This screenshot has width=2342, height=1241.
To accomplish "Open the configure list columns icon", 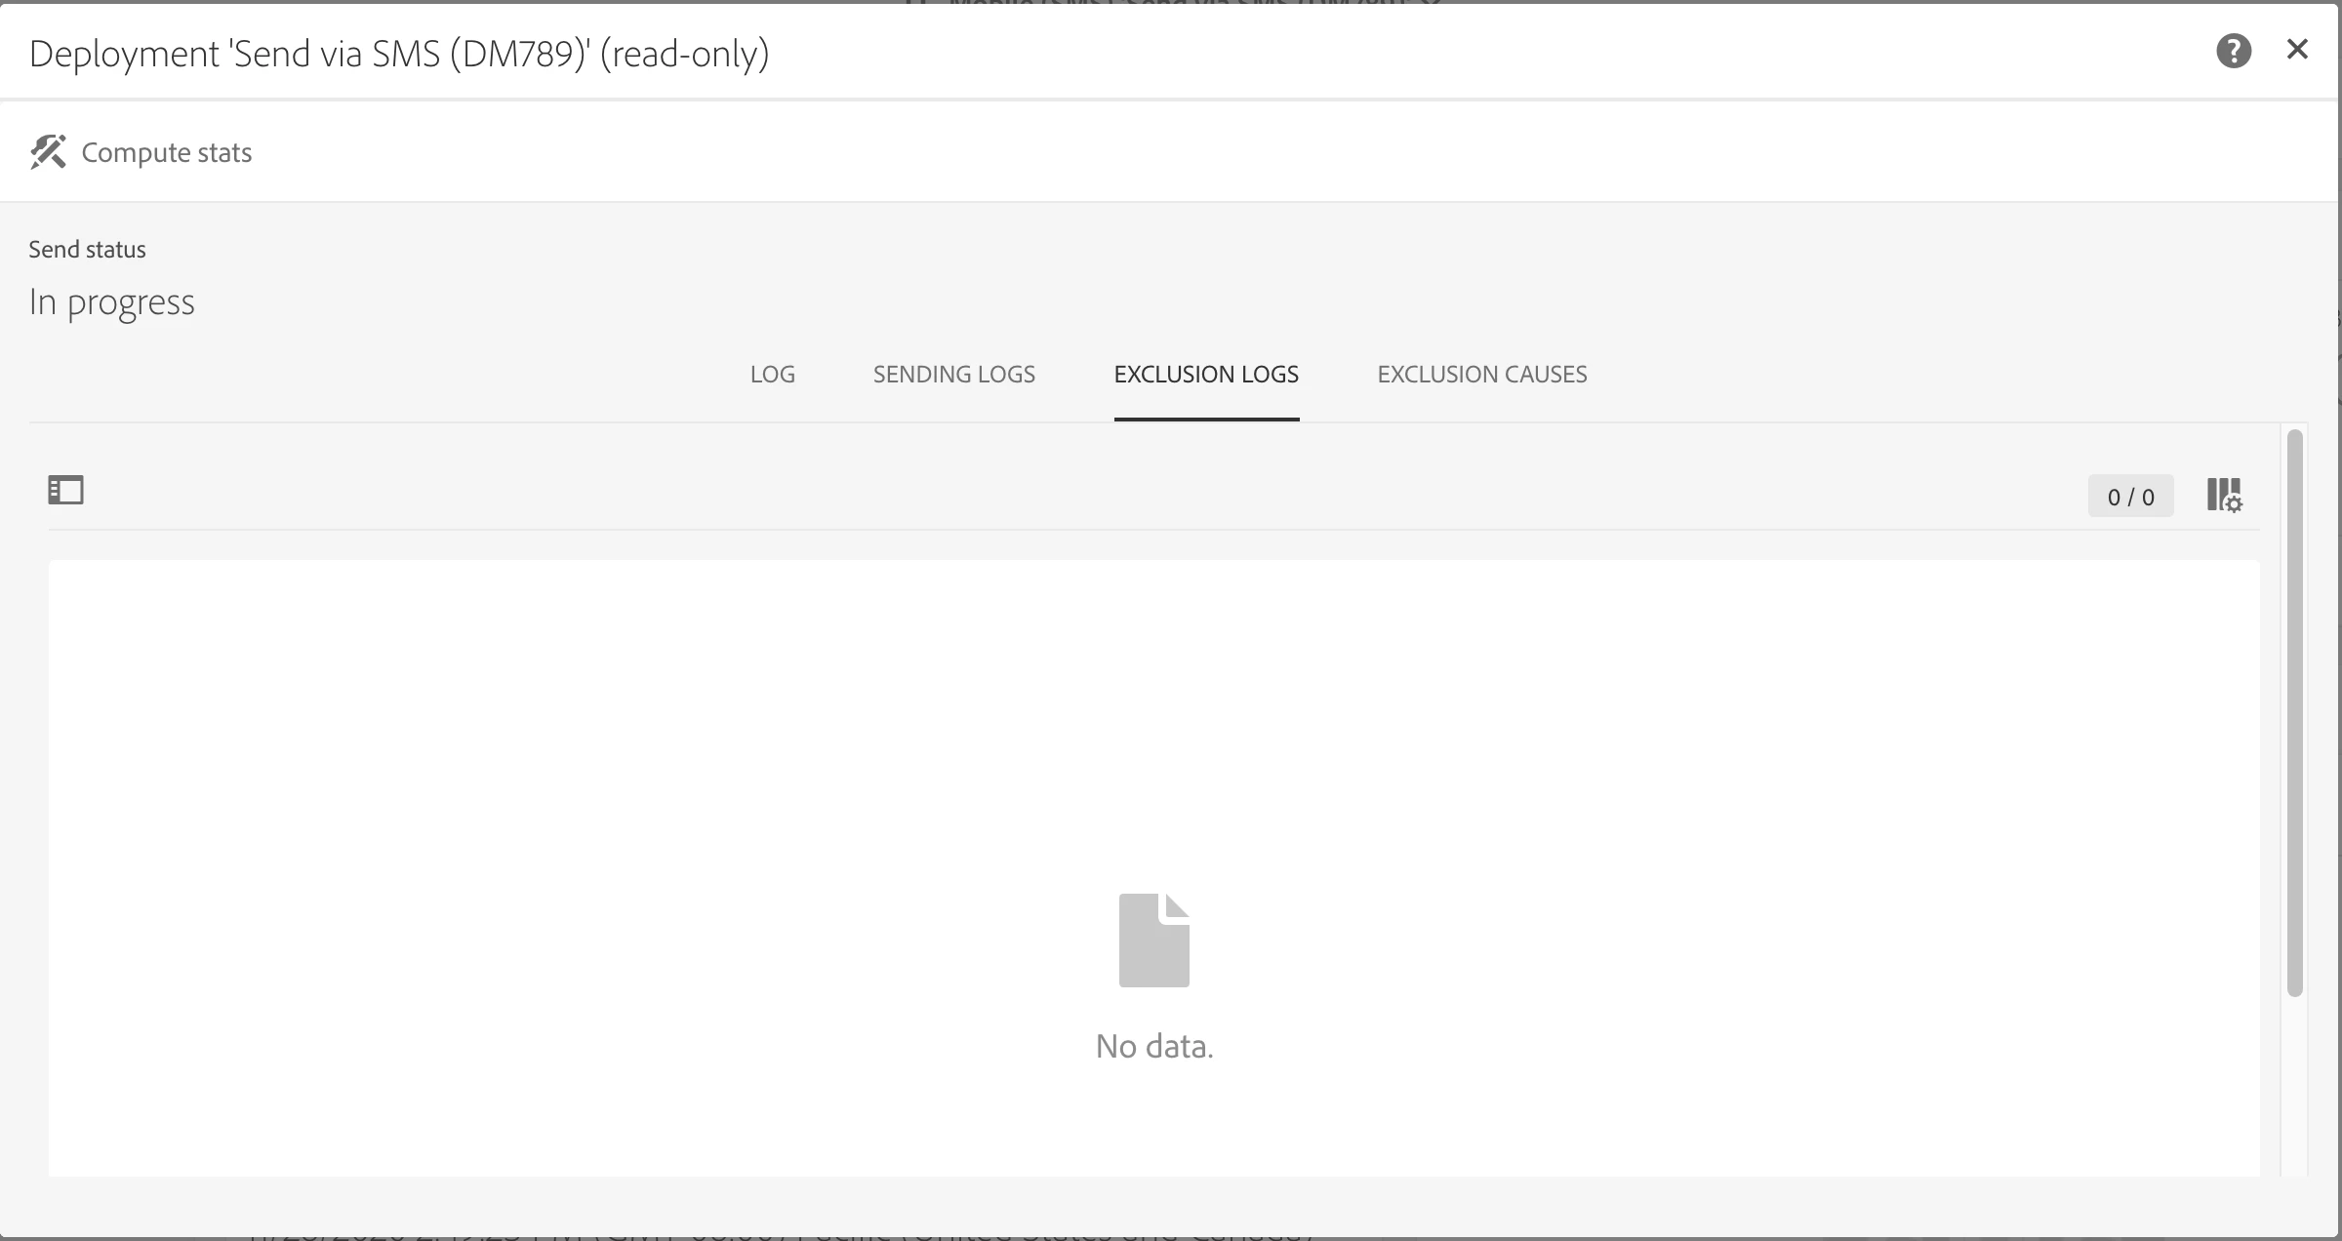I will 2224,496.
